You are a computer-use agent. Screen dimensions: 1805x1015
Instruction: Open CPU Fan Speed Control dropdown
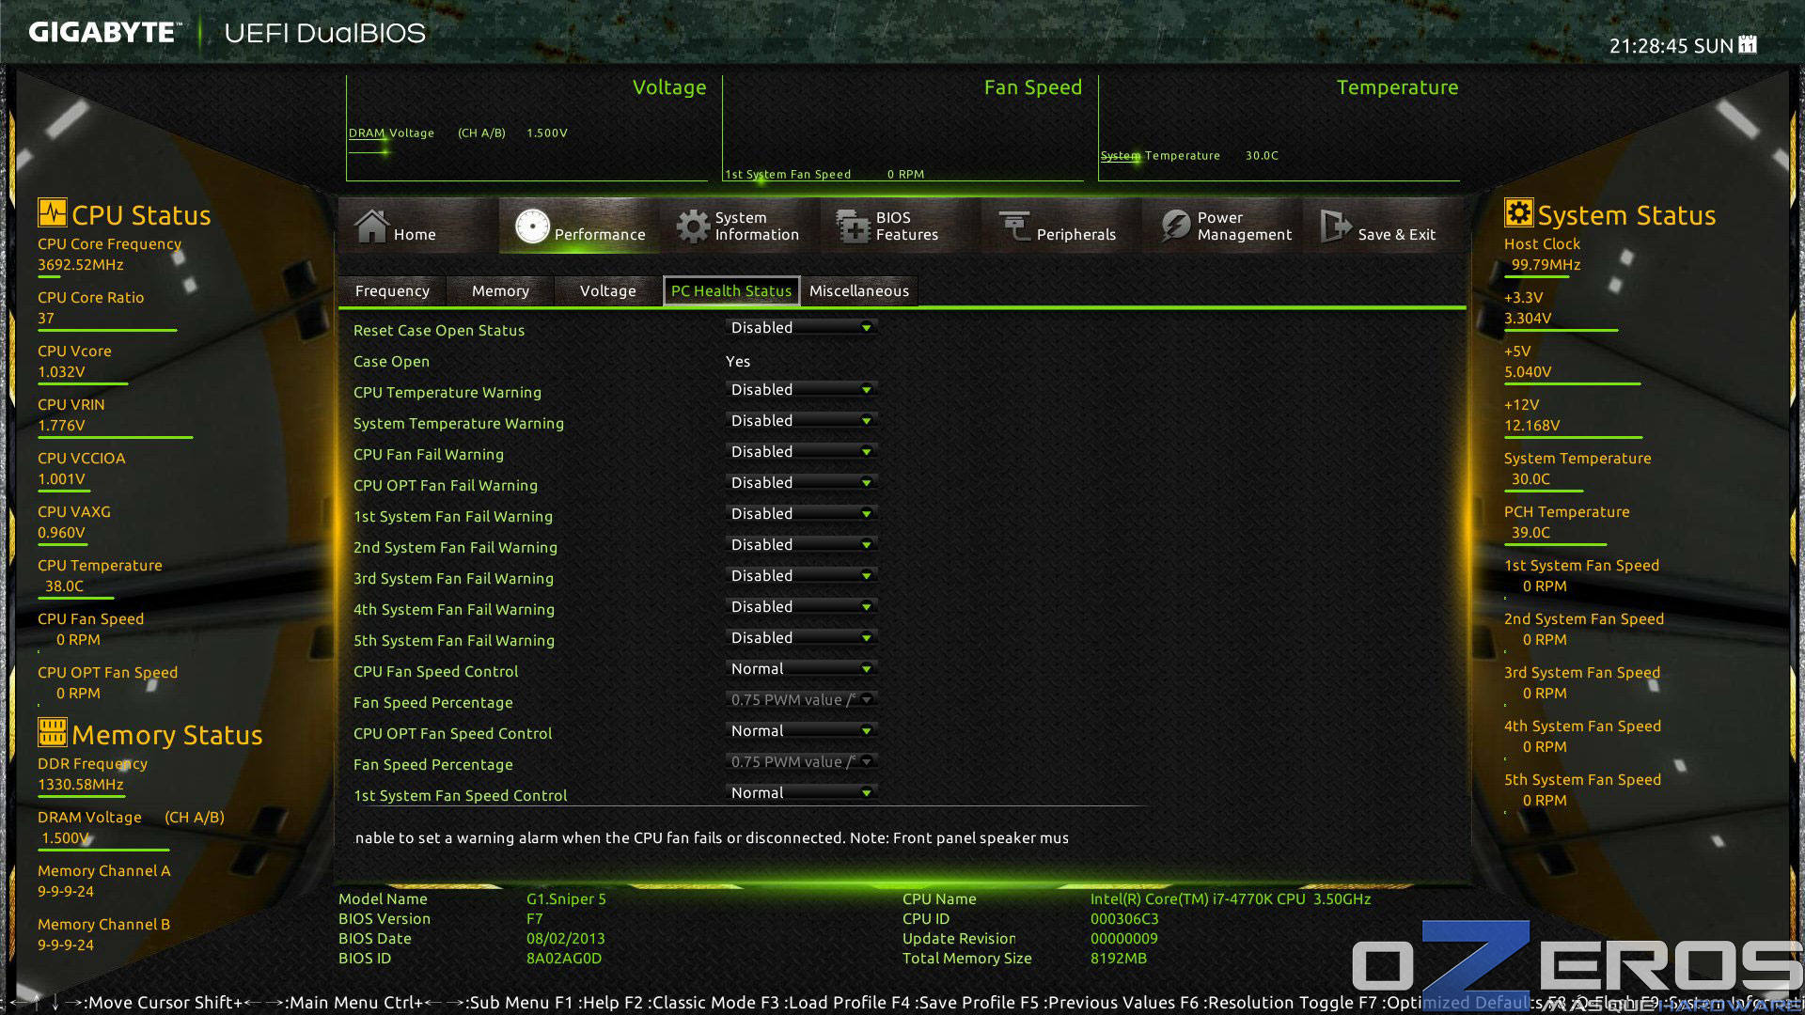(x=801, y=669)
